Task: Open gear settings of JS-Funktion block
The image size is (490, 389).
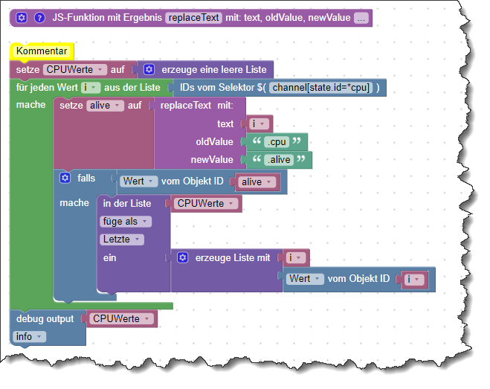Action: (x=22, y=18)
